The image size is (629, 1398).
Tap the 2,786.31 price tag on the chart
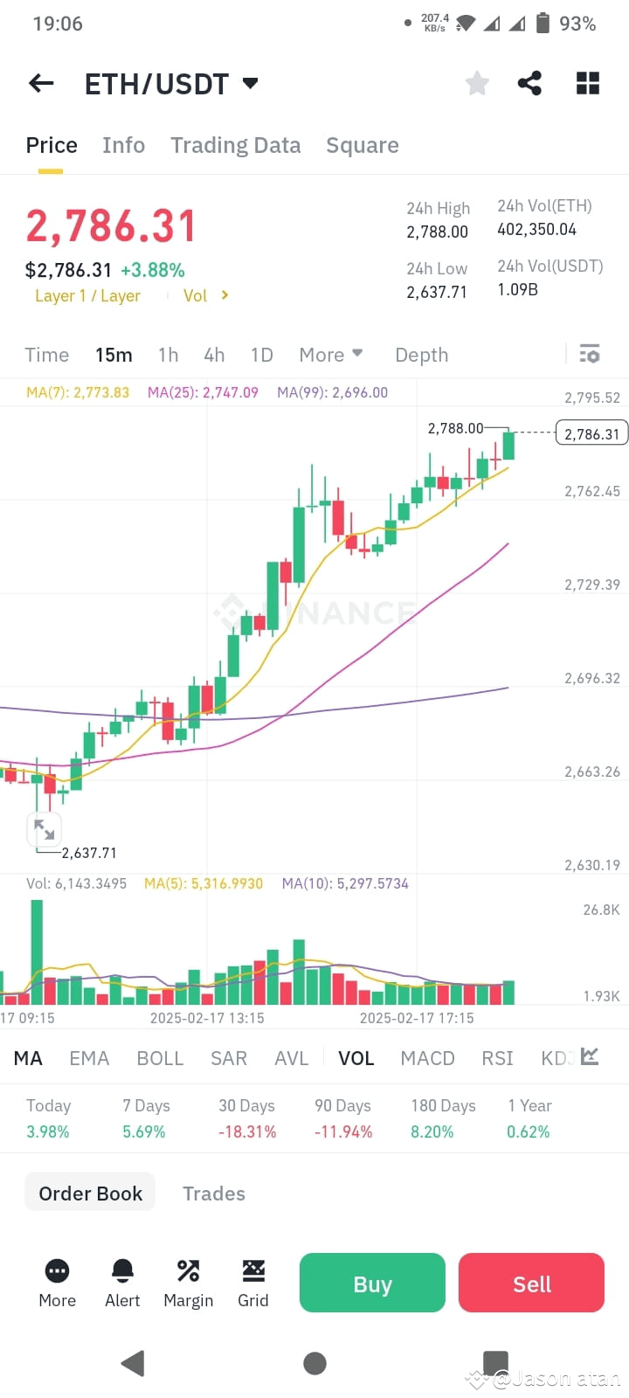pos(592,433)
